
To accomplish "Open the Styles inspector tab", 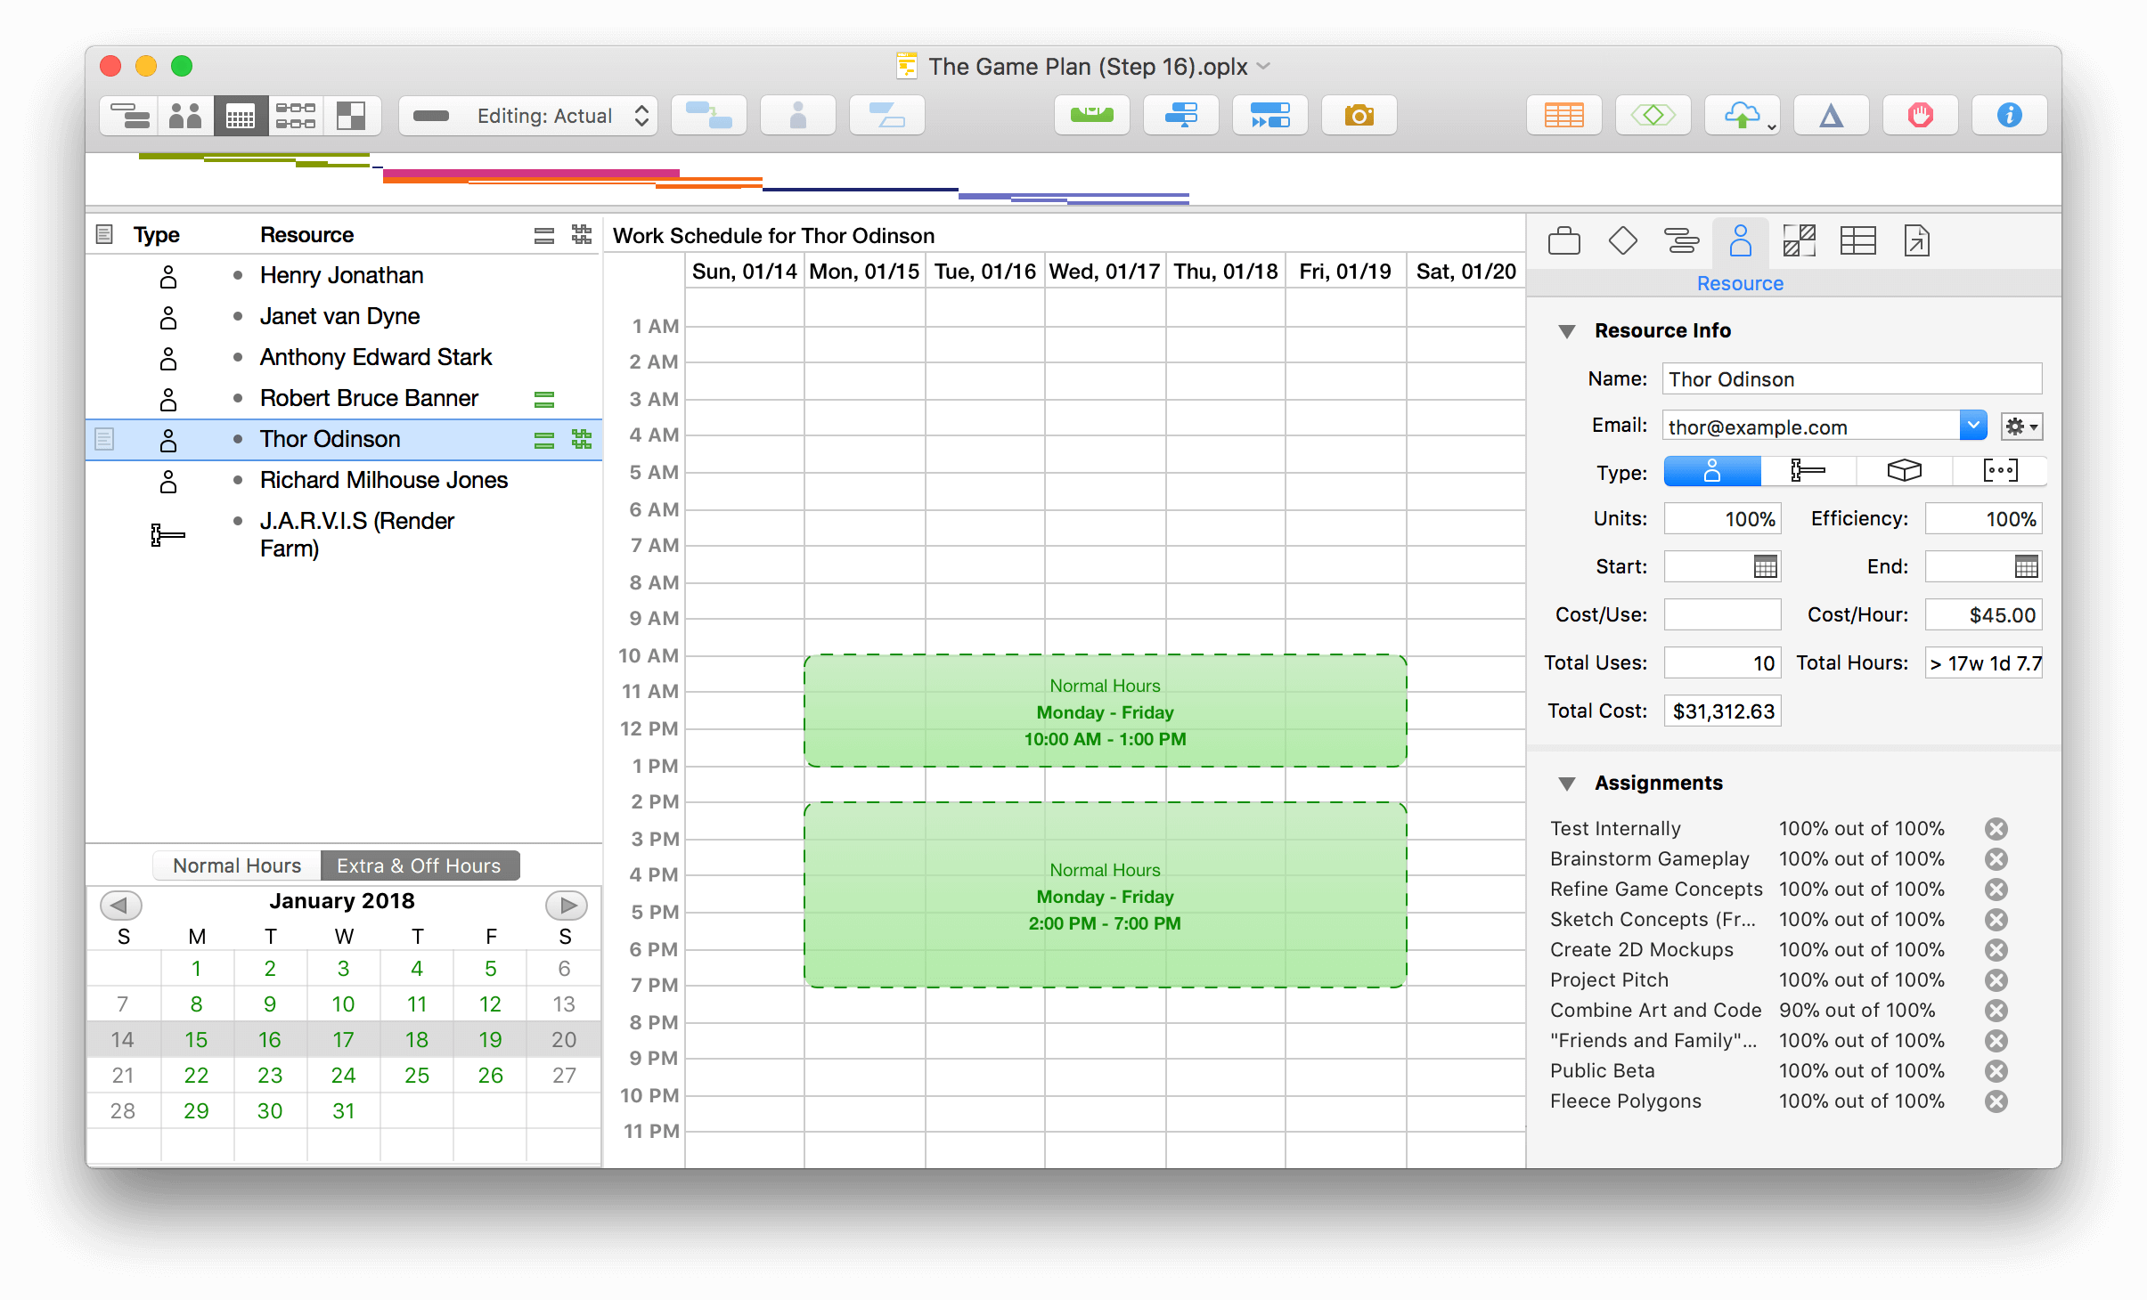I will [1800, 241].
